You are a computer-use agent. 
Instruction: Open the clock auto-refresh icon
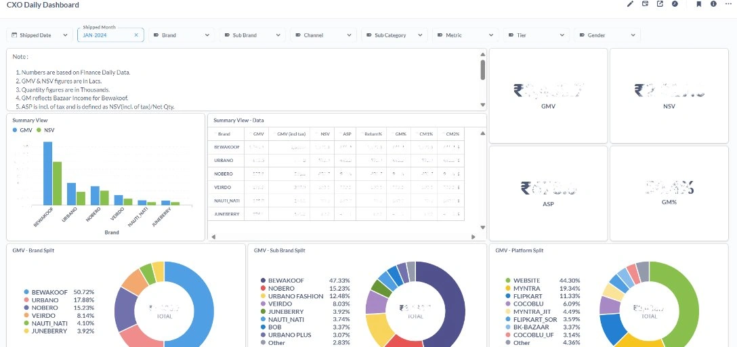[x=675, y=4]
